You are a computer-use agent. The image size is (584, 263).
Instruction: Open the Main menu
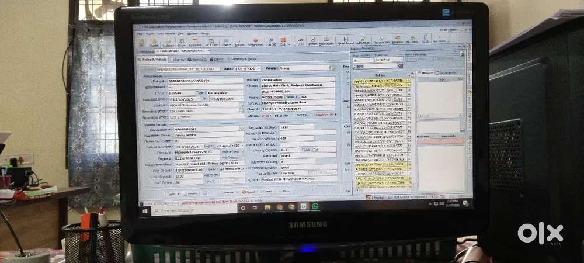140,34
